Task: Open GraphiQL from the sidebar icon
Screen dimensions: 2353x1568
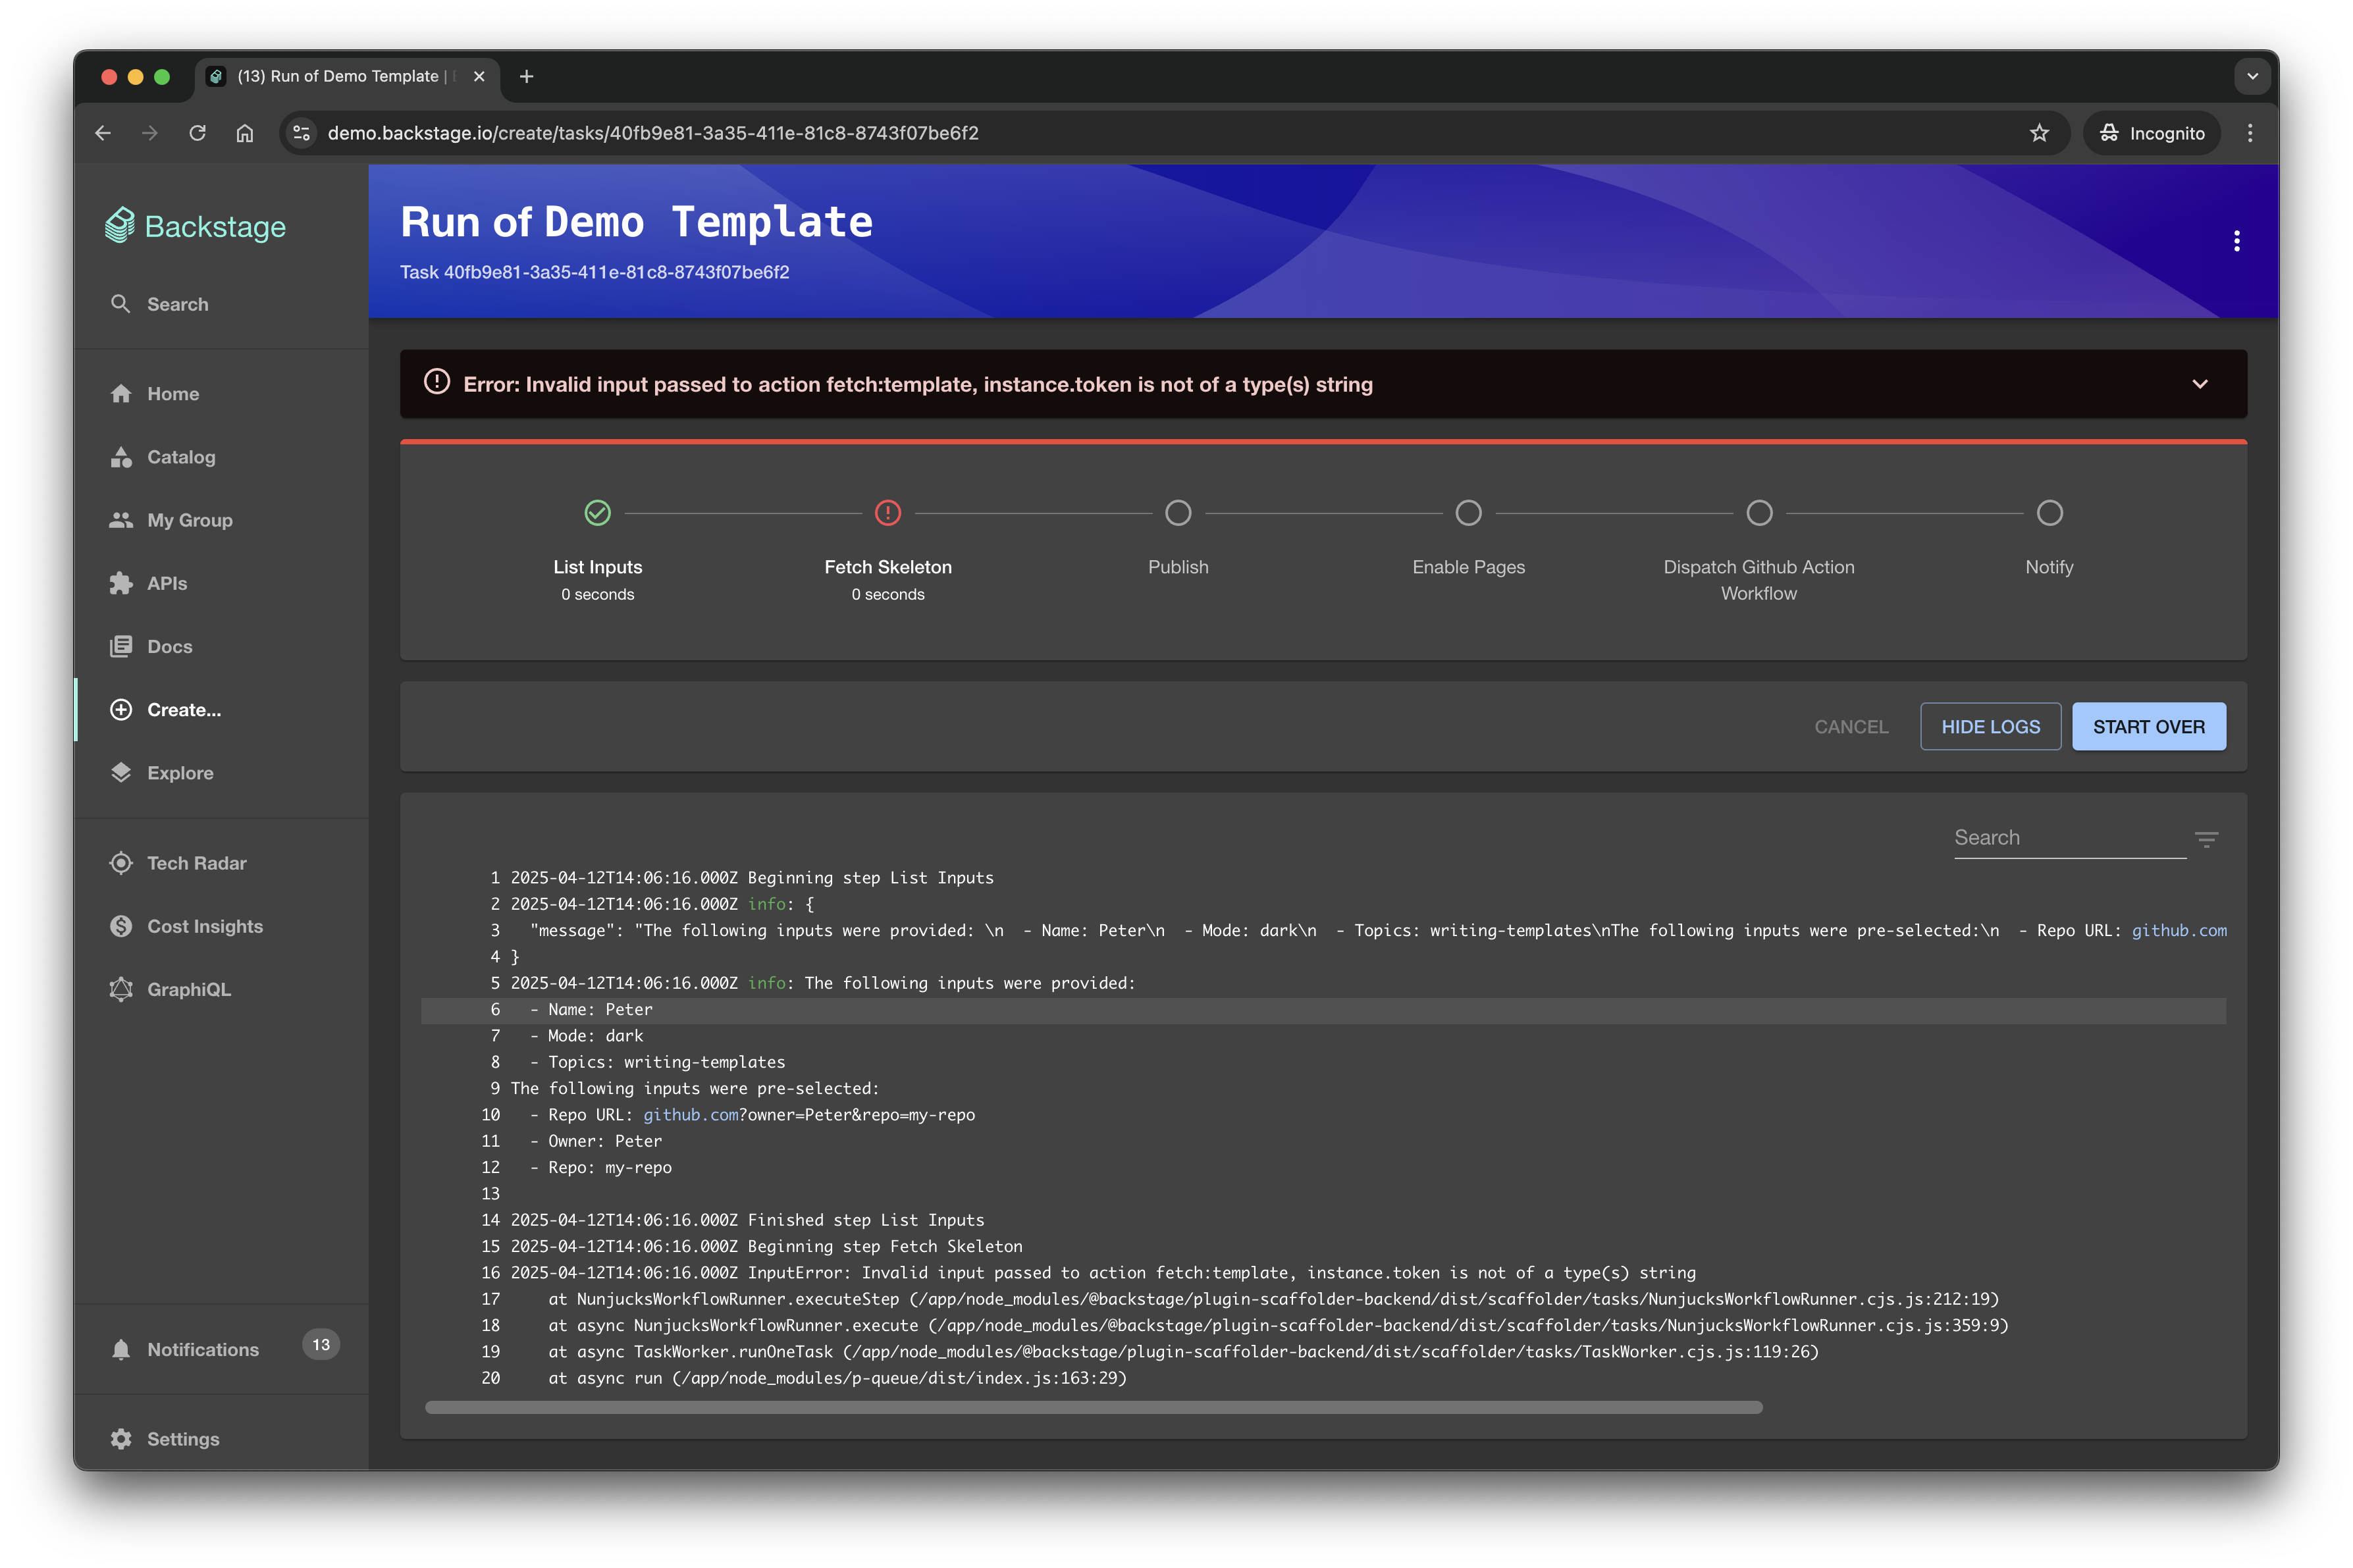Action: point(121,989)
